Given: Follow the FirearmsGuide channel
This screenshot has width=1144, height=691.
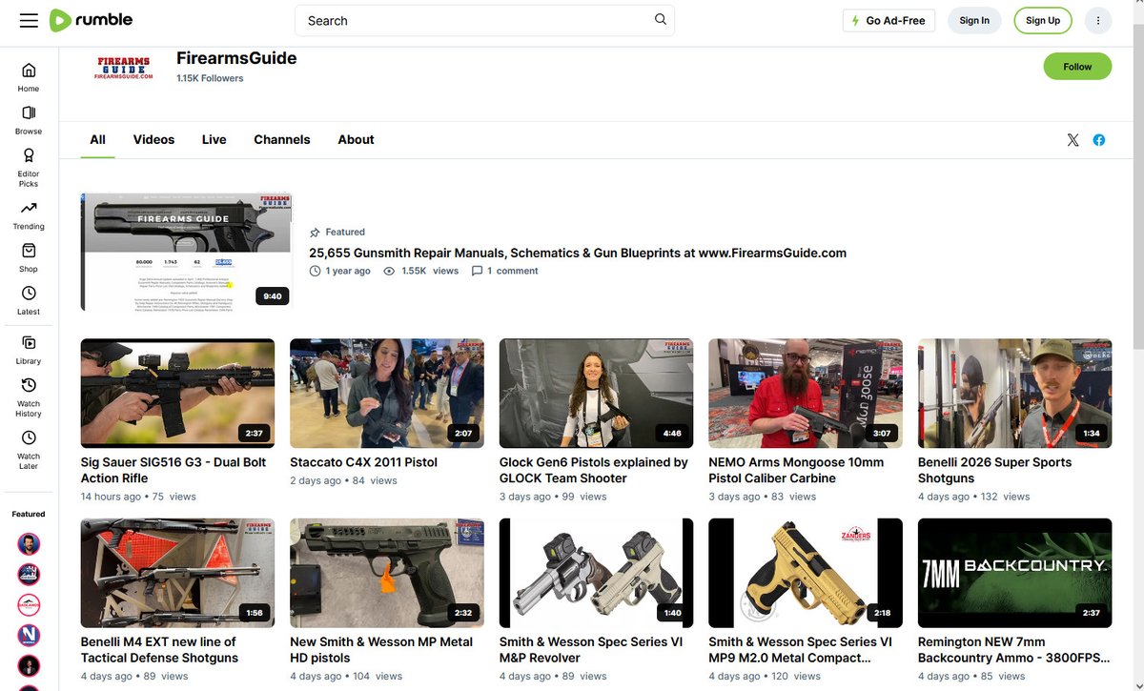Looking at the screenshot, I should (x=1077, y=67).
